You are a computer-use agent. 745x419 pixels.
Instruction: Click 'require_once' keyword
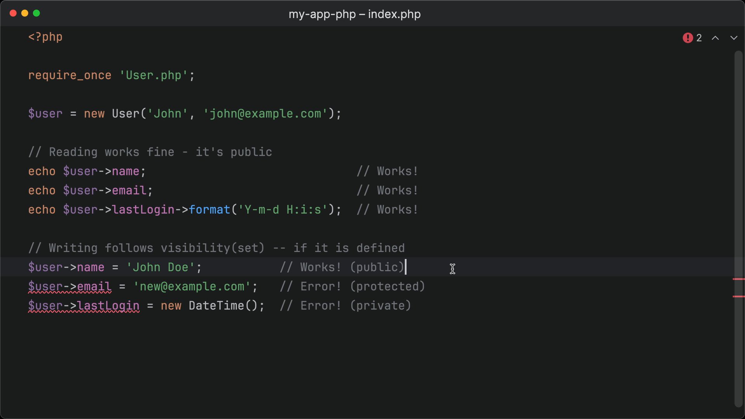(70, 75)
